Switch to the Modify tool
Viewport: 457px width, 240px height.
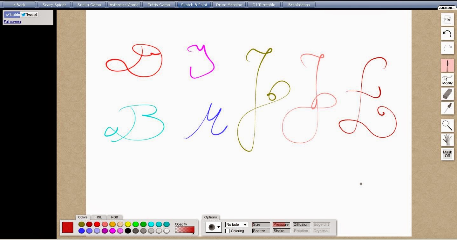(447, 80)
